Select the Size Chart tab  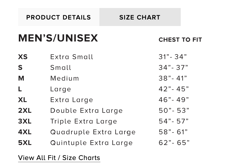pyautogui.click(x=140, y=17)
